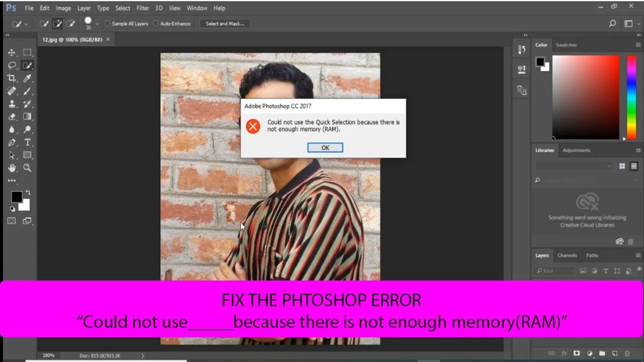Open the File menu
The width and height of the screenshot is (644, 362).
pos(29,8)
